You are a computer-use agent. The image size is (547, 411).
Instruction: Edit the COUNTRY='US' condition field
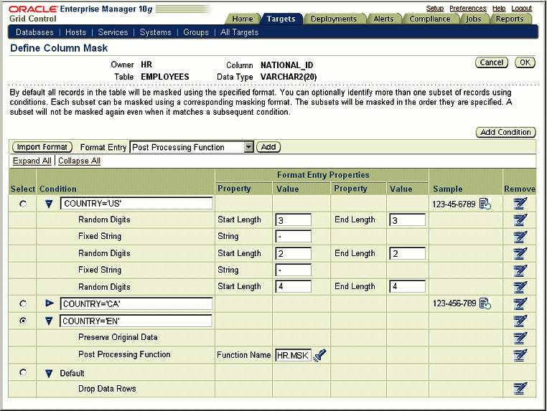136,203
